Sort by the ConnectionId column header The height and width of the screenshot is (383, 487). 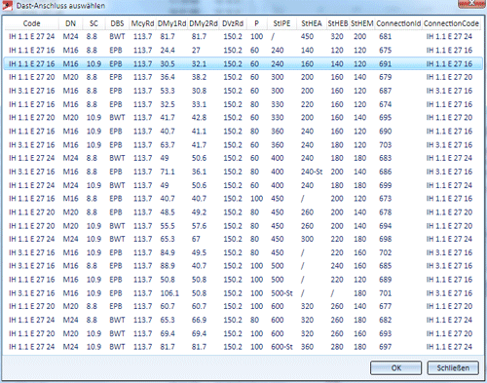[x=398, y=23]
